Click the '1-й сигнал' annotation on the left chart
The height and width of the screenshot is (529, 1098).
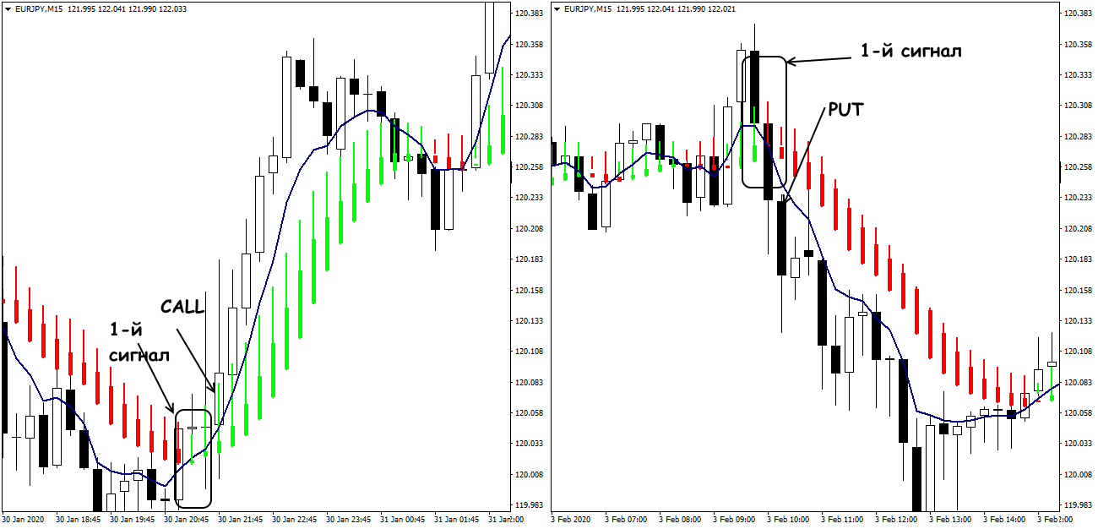point(139,342)
